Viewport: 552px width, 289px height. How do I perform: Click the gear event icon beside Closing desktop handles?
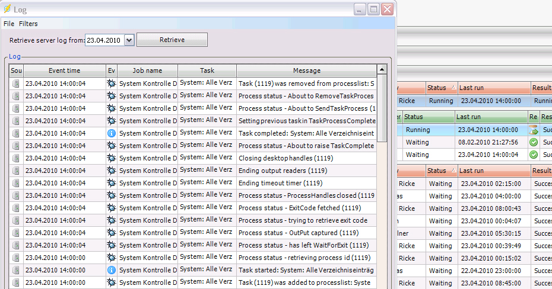[x=111, y=158]
